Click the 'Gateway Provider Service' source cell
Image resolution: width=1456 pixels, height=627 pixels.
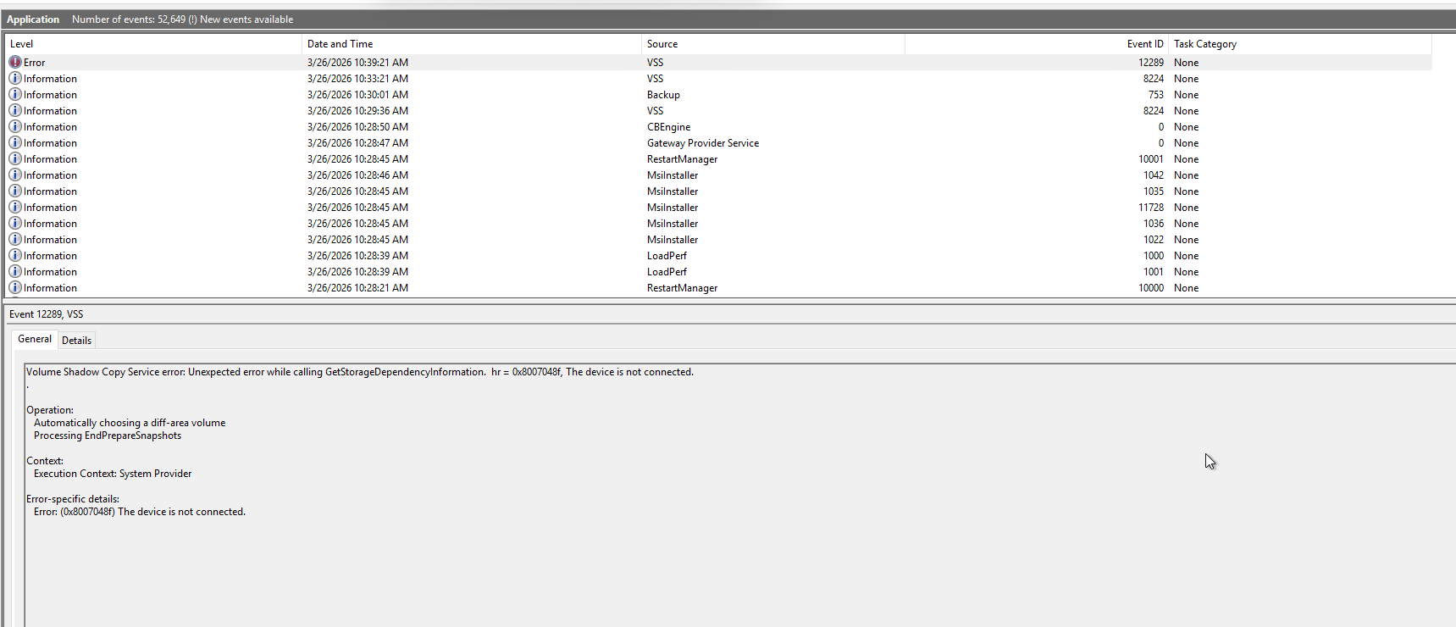(x=703, y=143)
